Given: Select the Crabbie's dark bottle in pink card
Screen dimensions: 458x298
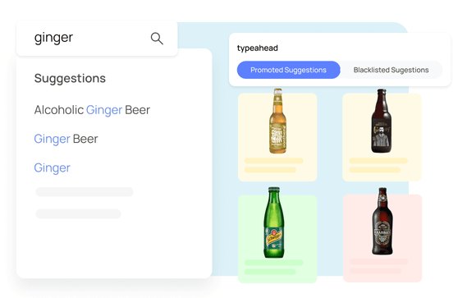Looking at the screenshot, I should [382, 221].
